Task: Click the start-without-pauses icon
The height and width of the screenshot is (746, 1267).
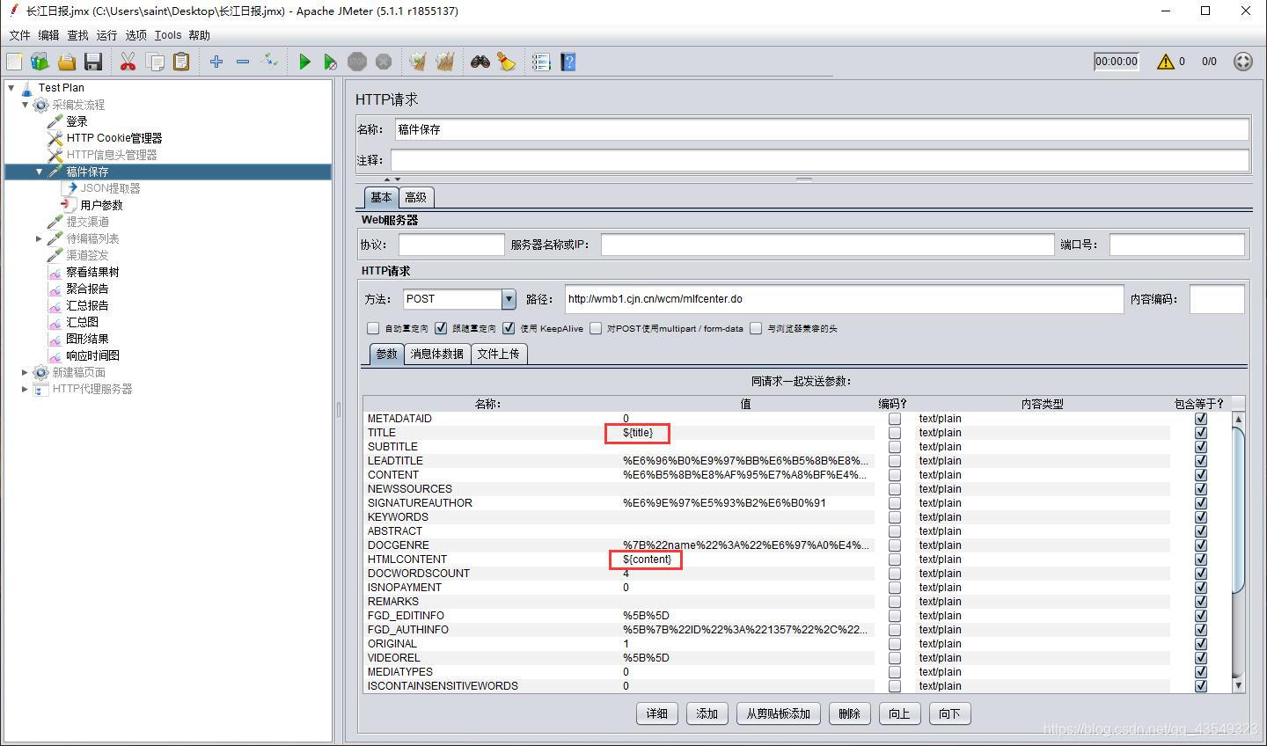Action: tap(331, 62)
